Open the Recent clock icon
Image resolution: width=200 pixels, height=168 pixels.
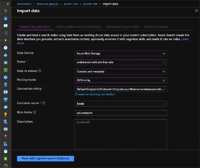tap(5, 48)
